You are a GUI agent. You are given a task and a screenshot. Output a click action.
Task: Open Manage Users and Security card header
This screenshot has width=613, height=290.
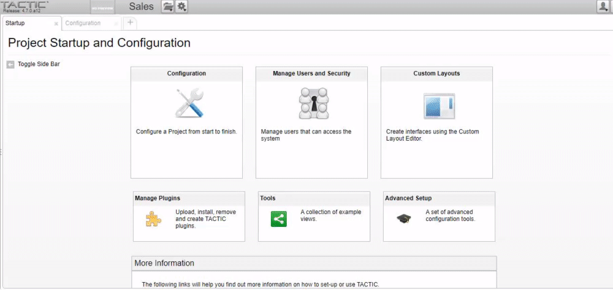coord(311,74)
